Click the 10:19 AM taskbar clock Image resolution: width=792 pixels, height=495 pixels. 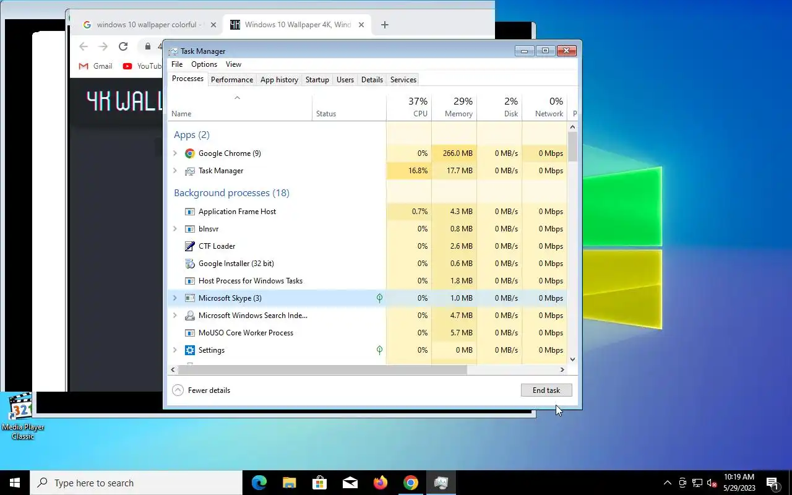[739, 483]
